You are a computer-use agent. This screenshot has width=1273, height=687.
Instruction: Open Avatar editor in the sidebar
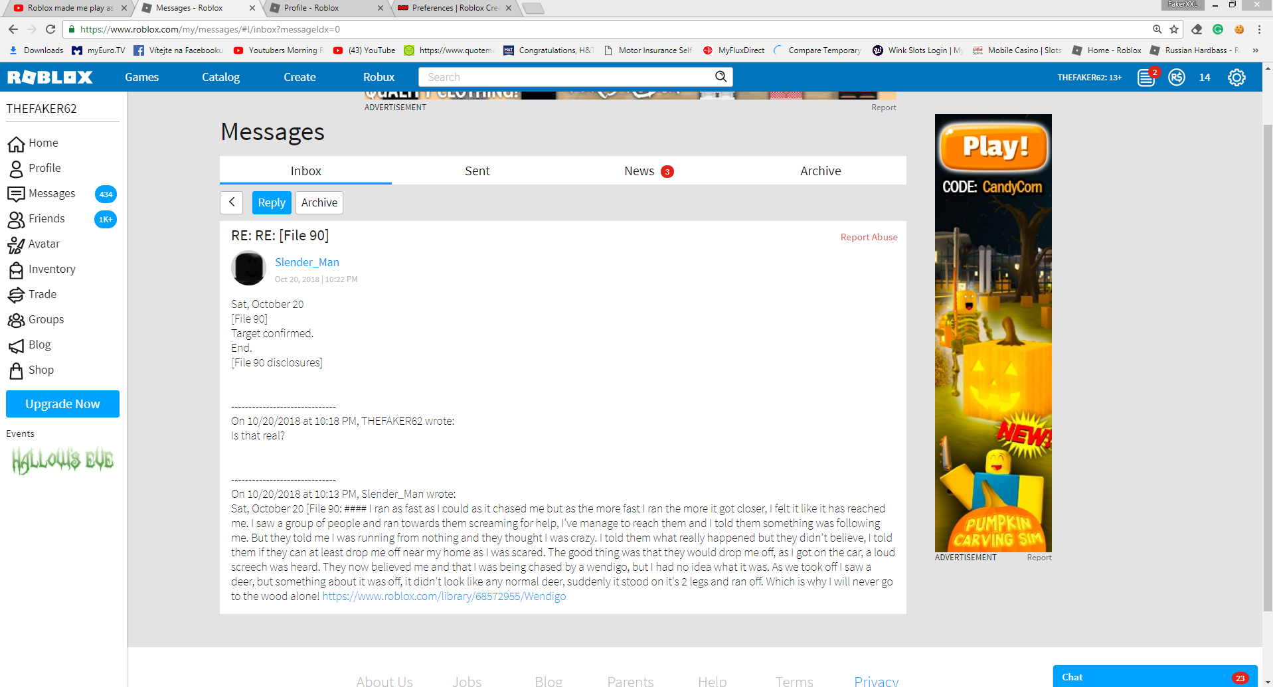[33, 244]
